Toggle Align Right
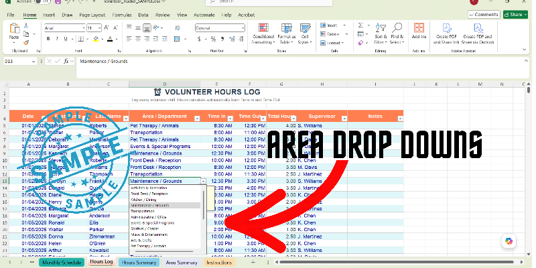This screenshot has width=536, height=268. [147, 39]
